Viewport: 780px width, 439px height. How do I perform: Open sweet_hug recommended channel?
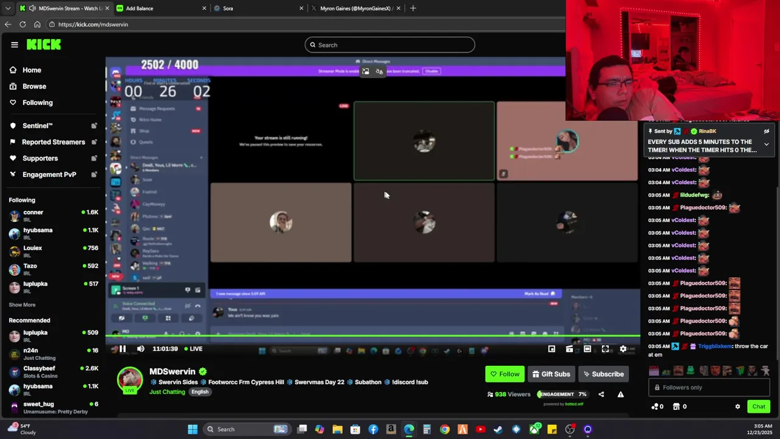click(x=53, y=407)
